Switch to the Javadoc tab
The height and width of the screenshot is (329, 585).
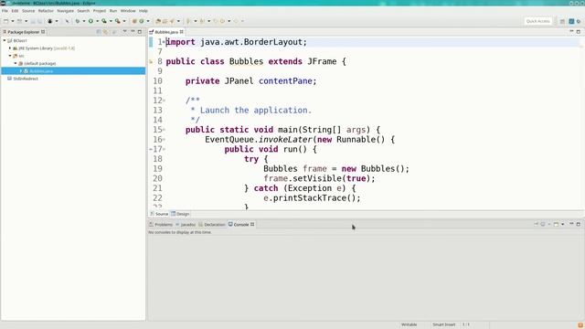[186, 225]
